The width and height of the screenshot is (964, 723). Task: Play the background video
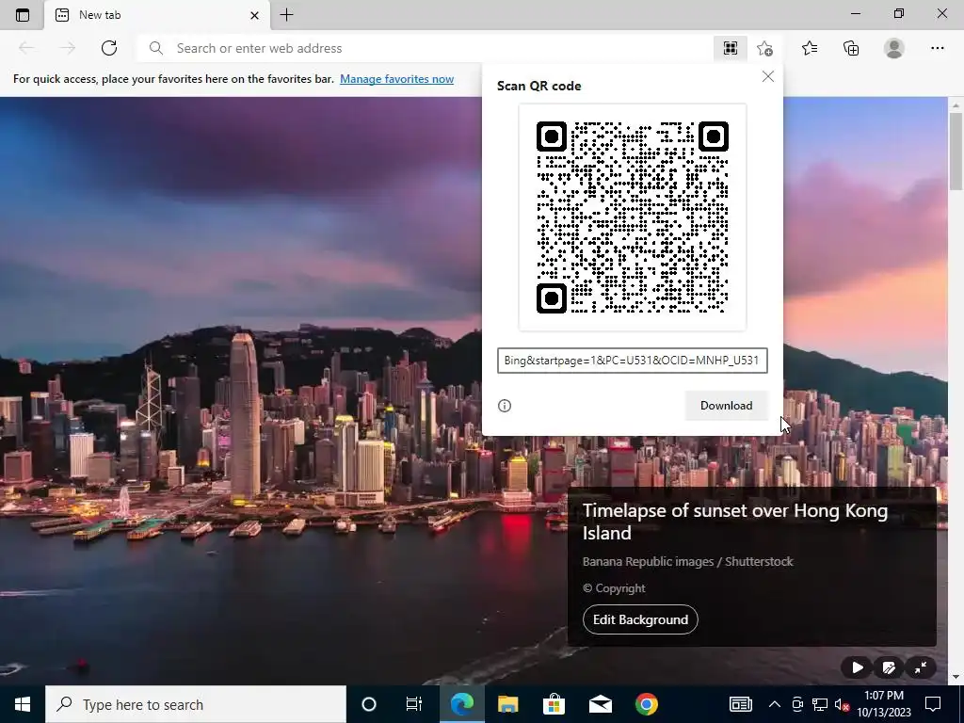pos(857,667)
